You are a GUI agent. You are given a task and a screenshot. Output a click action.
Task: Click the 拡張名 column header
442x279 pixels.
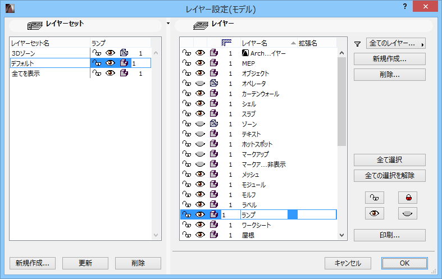pyautogui.click(x=317, y=43)
